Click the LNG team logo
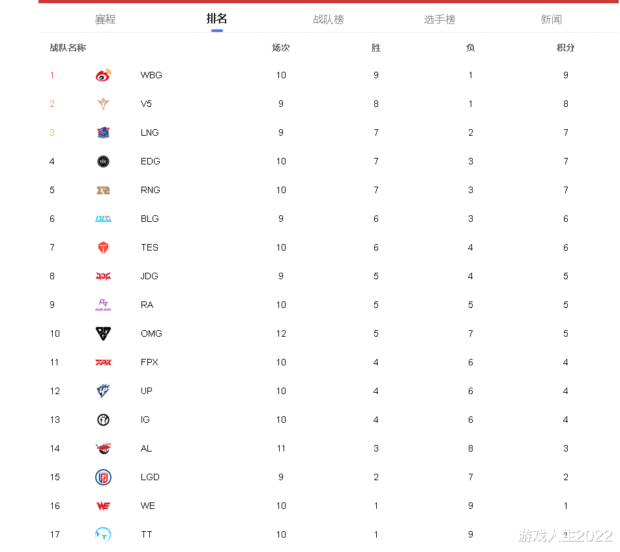This screenshot has width=620, height=552. pyautogui.click(x=103, y=132)
